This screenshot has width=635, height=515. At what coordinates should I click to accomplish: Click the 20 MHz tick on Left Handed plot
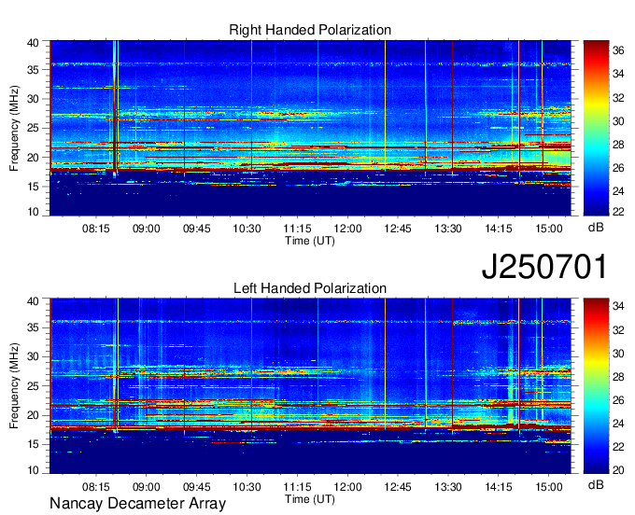[33, 415]
